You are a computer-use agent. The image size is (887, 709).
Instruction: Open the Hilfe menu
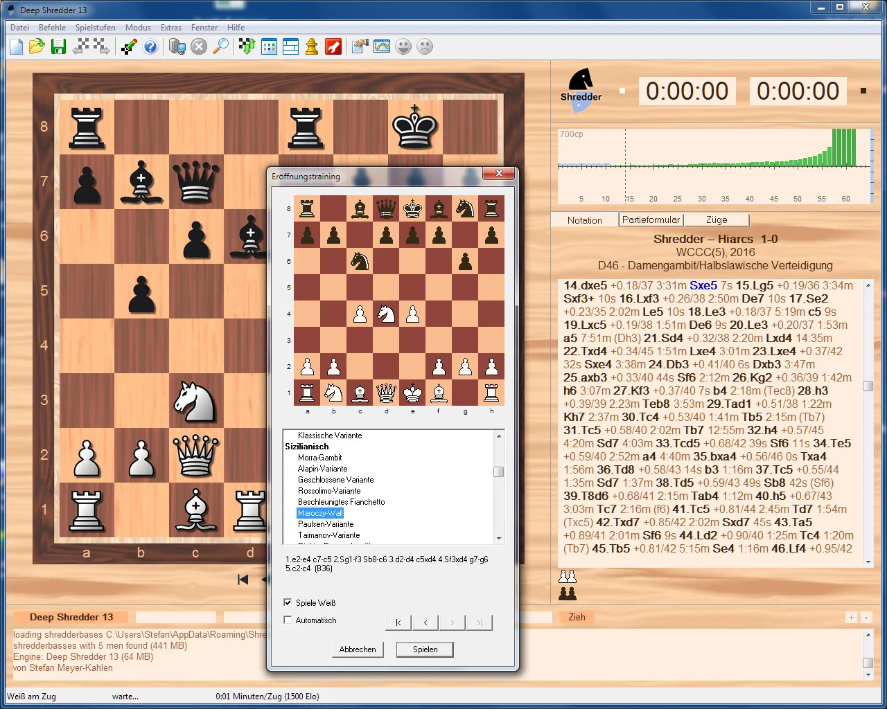(236, 28)
